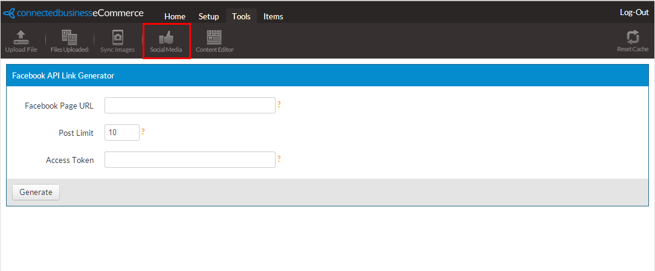This screenshot has width=655, height=271.
Task: Click the Post Limit label
Action: 76,133
